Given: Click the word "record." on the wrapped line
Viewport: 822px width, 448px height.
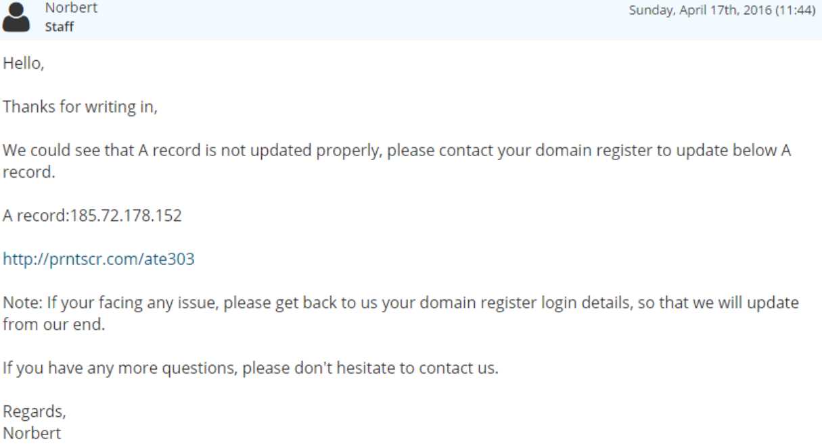Looking at the screenshot, I should (x=26, y=172).
